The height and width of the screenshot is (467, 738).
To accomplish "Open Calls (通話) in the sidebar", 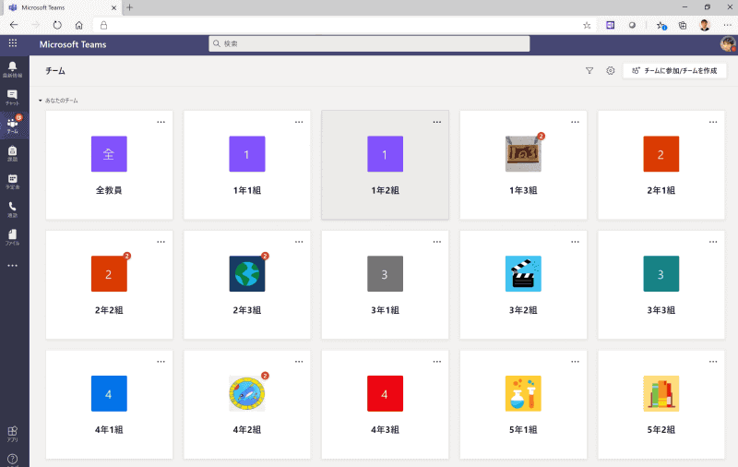I will click(x=12, y=210).
